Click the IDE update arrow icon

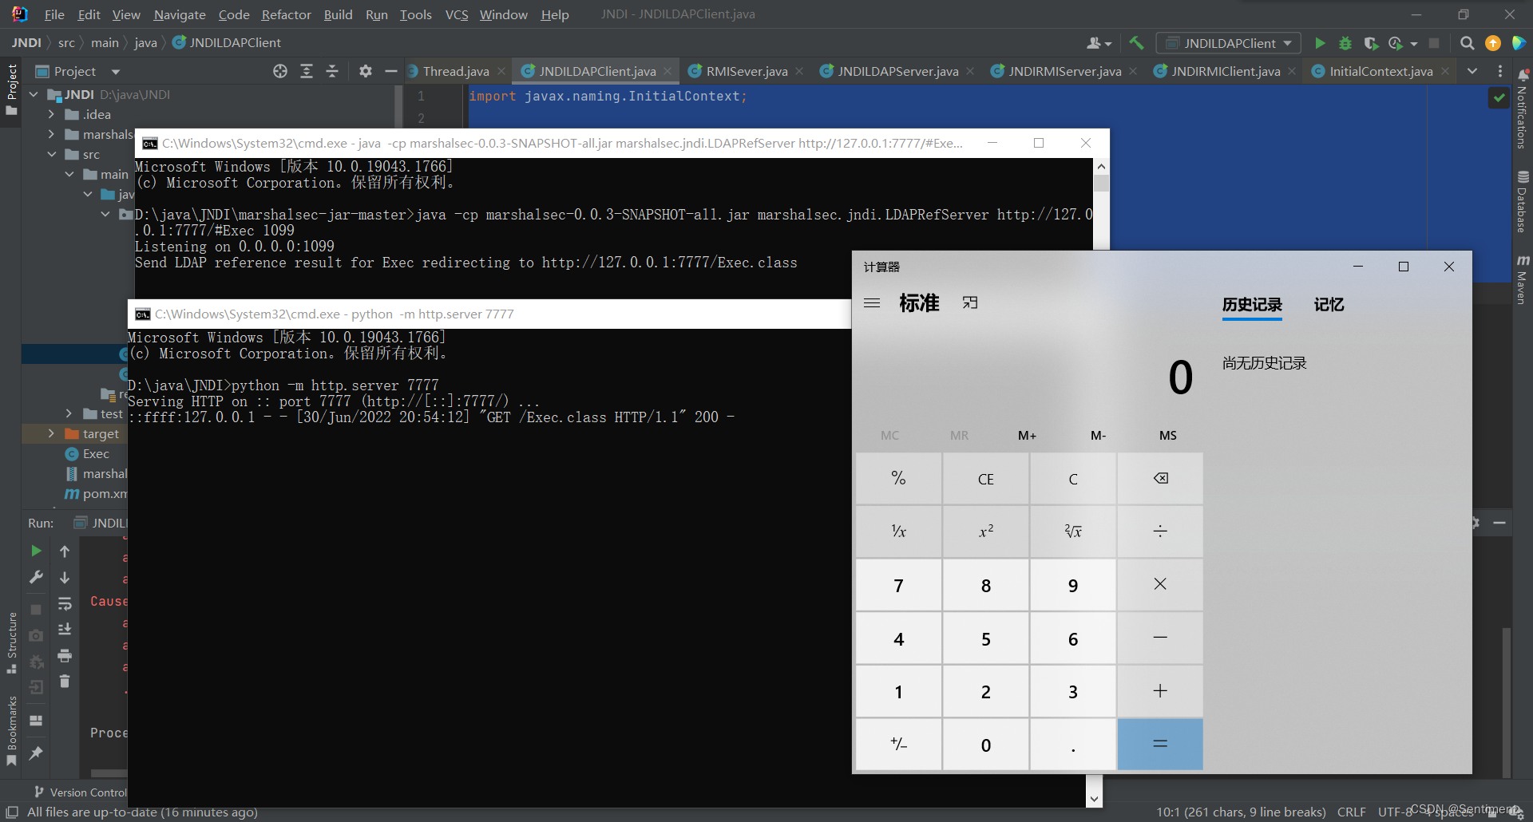tap(1492, 43)
